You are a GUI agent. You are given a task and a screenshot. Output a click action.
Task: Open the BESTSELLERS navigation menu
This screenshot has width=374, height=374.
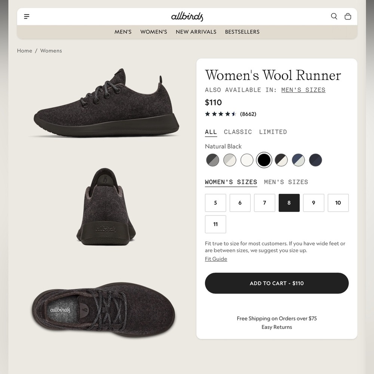[x=242, y=32]
